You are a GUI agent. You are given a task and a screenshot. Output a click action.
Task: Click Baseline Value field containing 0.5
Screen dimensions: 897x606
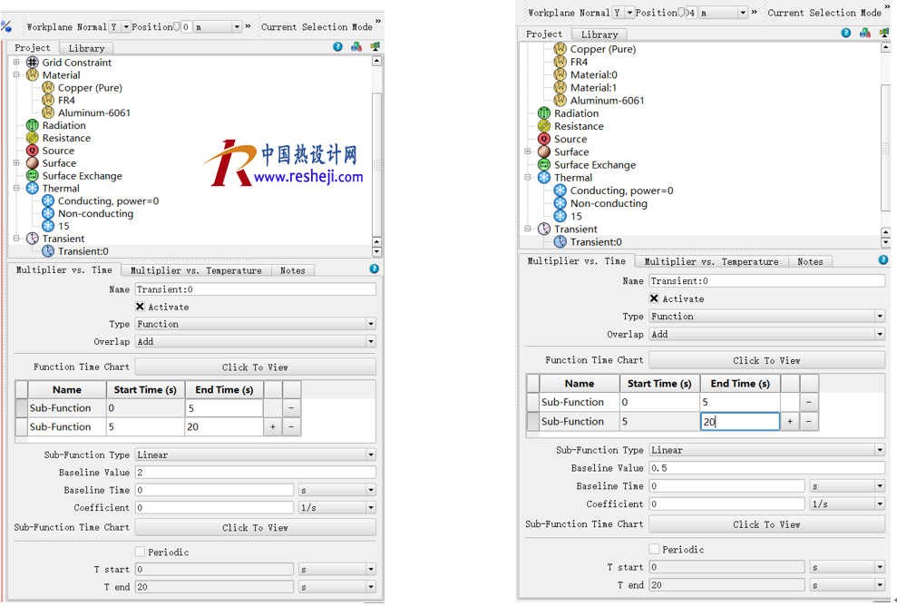[x=766, y=468]
